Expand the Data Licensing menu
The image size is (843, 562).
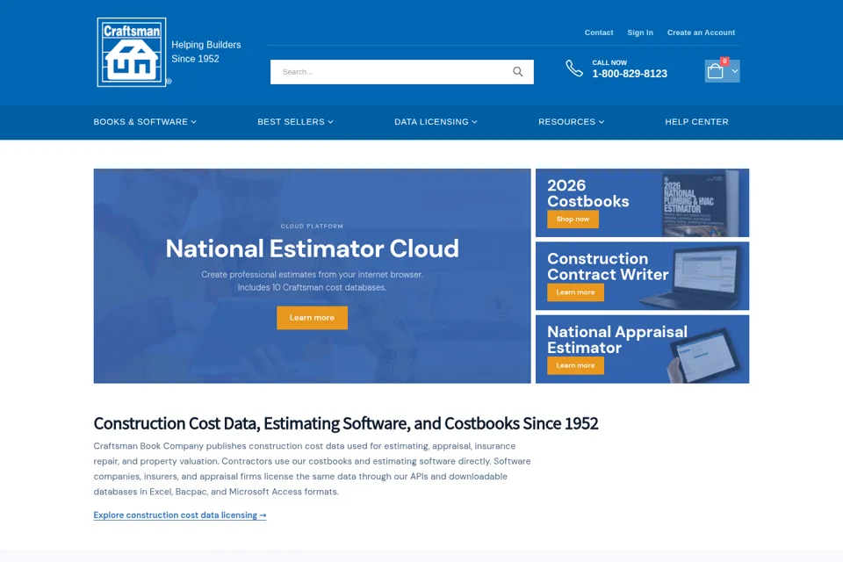[436, 122]
